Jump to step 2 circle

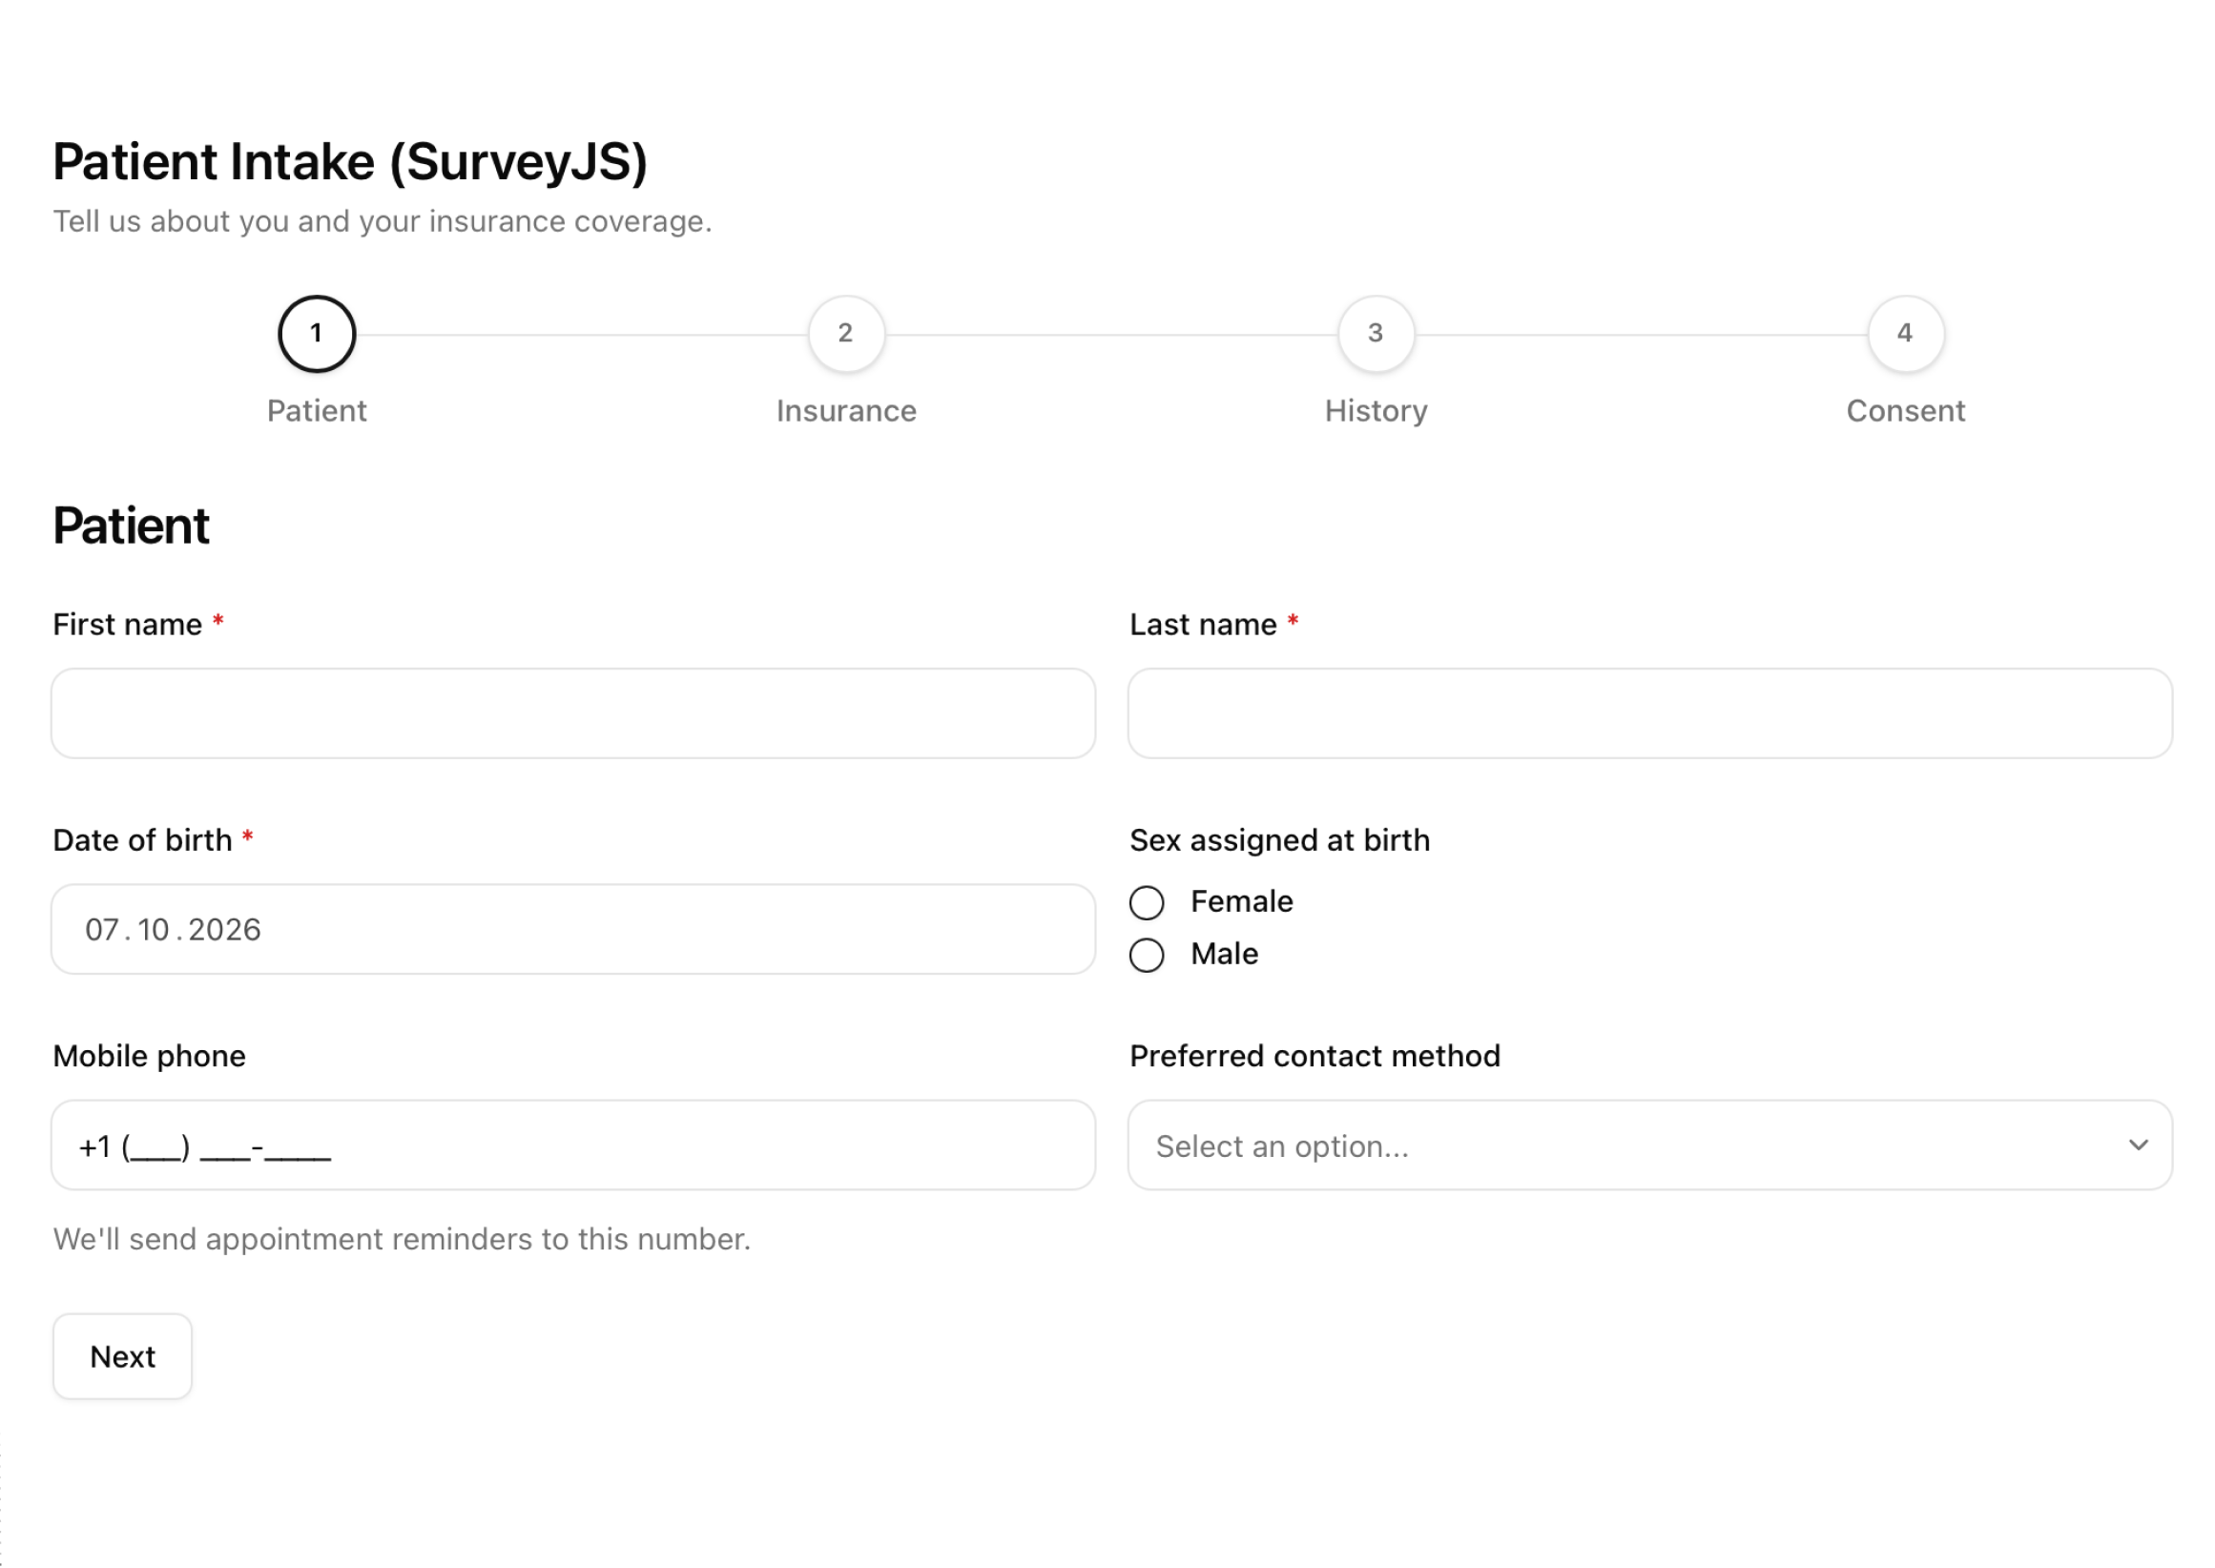click(x=846, y=334)
